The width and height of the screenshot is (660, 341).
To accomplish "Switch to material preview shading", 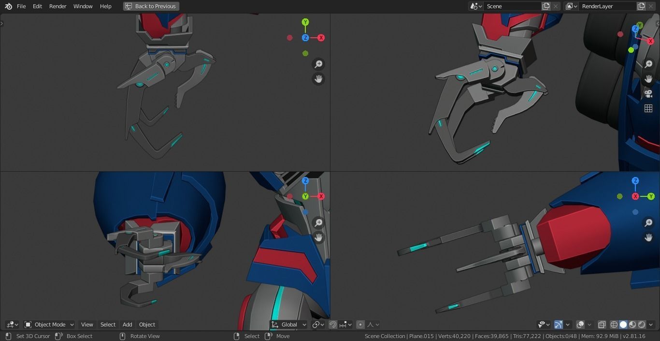I will 632,325.
